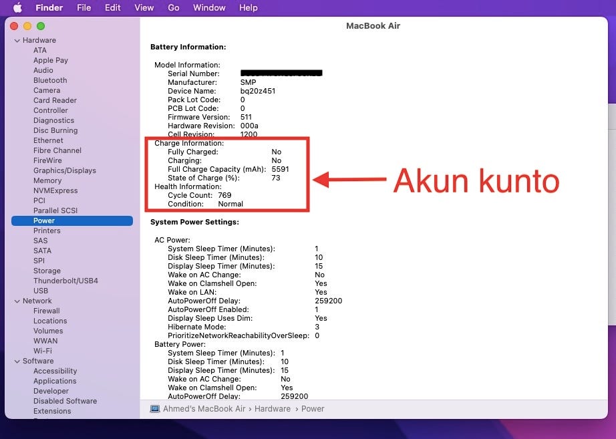Open the Help menu
Image resolution: width=616 pixels, height=439 pixels.
click(249, 7)
